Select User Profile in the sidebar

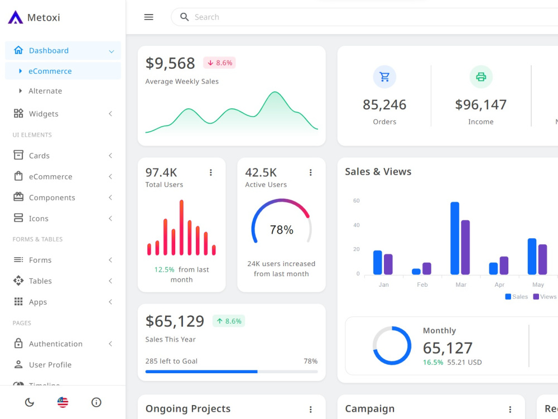(50, 364)
